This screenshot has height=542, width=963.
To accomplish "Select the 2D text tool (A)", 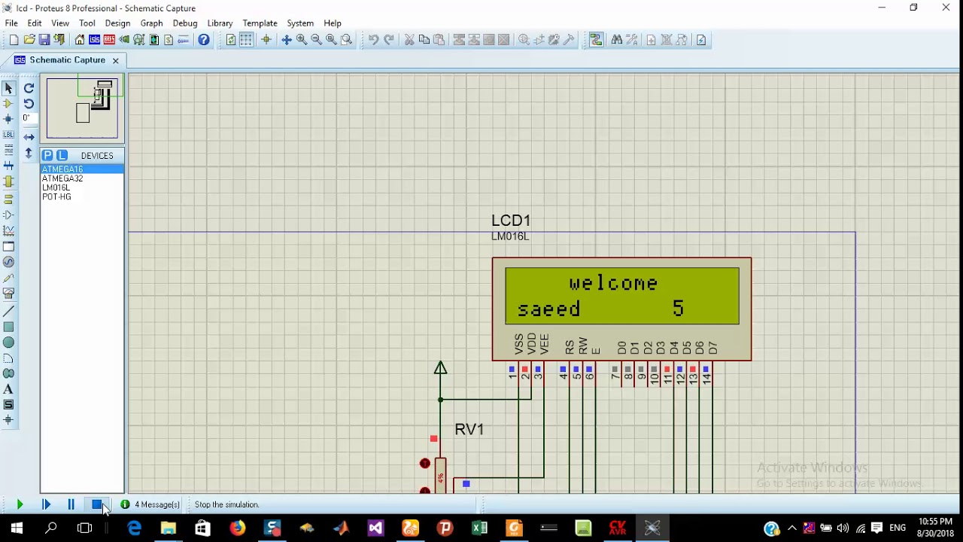I will [9, 390].
